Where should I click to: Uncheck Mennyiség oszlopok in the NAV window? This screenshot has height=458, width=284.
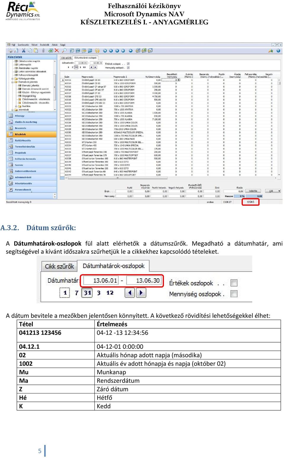tap(128, 68)
